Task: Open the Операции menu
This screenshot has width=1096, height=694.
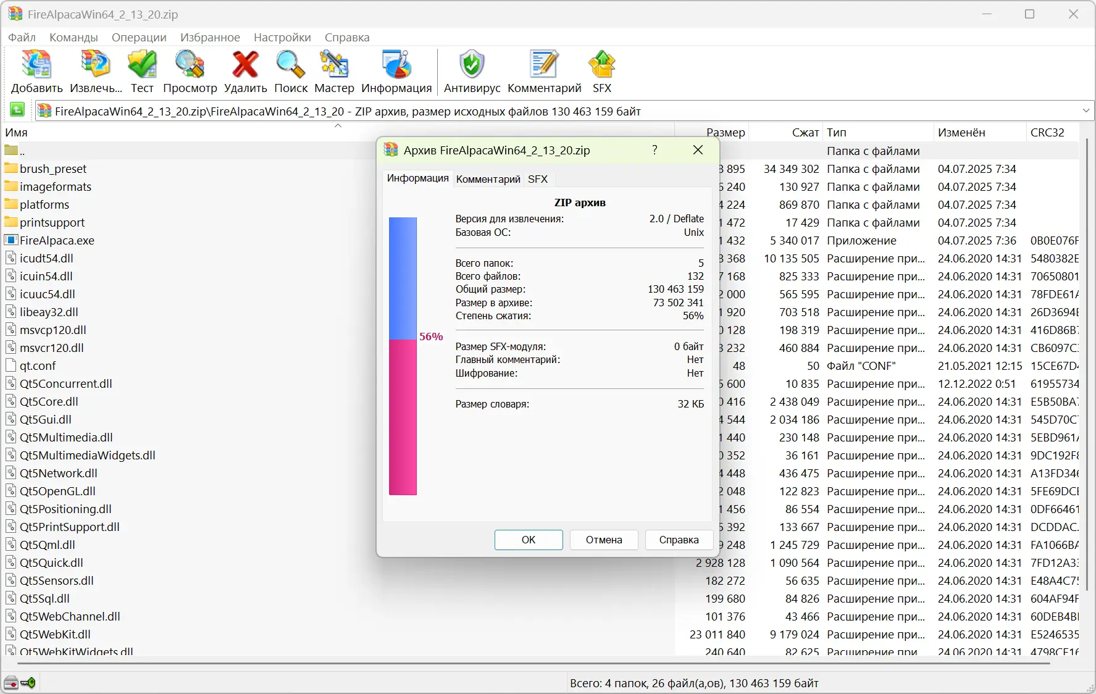Action: tap(139, 37)
